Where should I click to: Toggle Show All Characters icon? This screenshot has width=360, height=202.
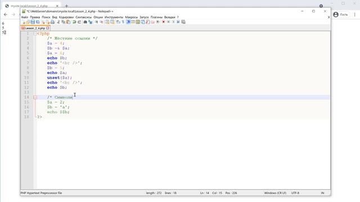click(123, 22)
